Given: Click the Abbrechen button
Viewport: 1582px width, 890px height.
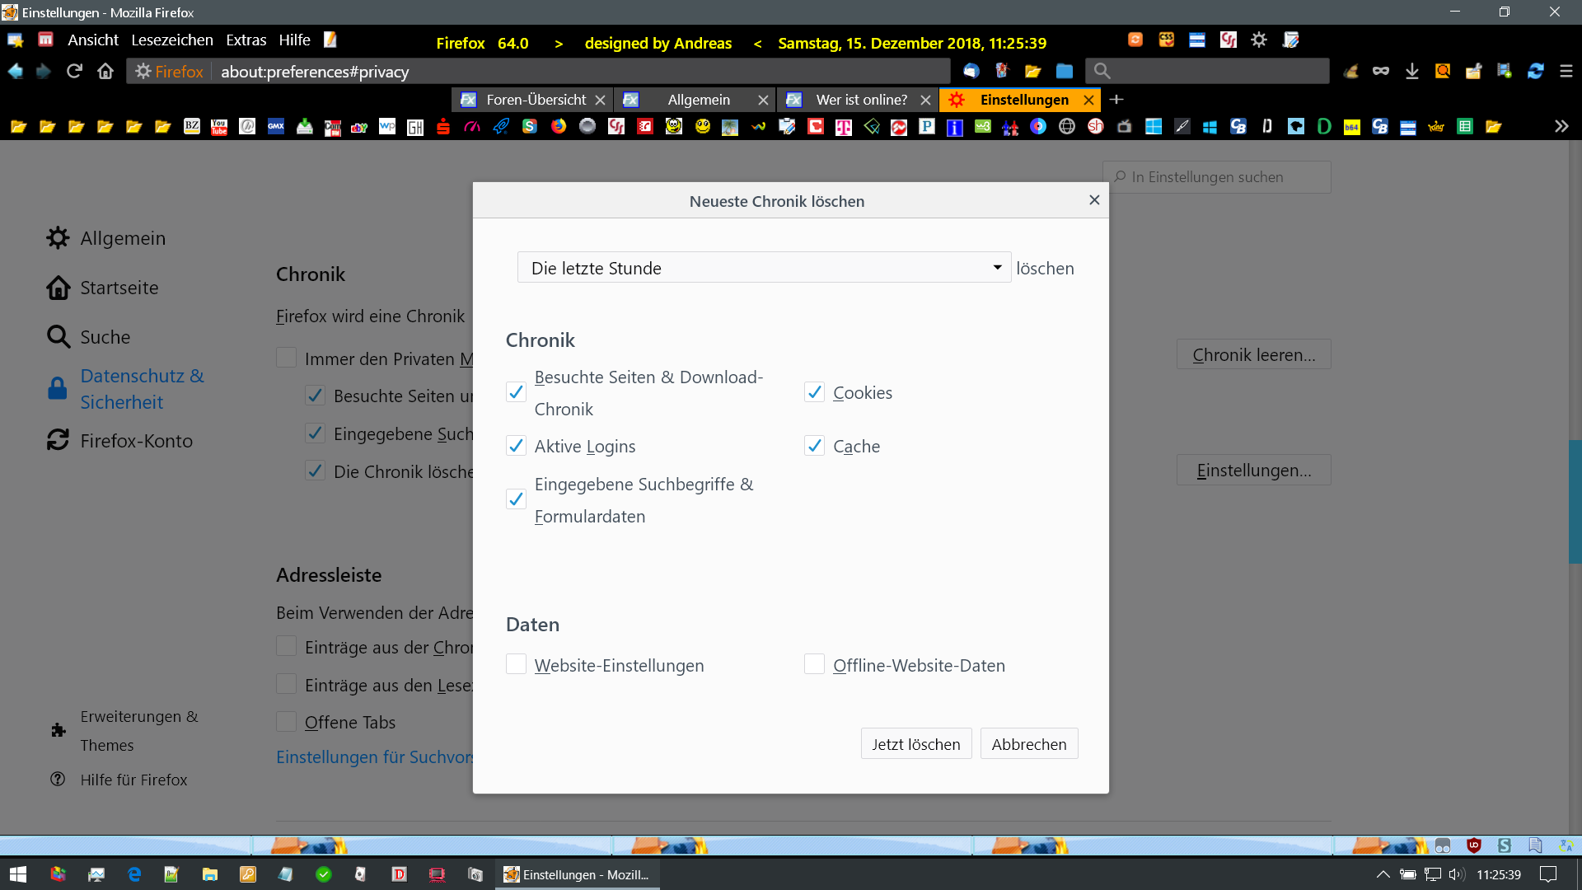Looking at the screenshot, I should 1028,744.
